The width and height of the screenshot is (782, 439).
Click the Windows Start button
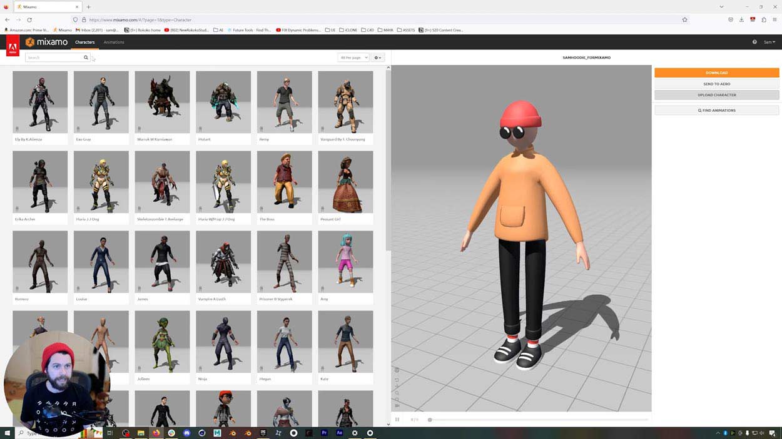click(8, 433)
